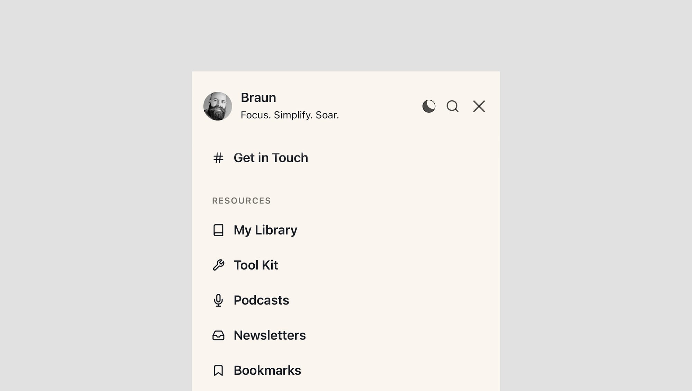Select the My Library book icon
The width and height of the screenshot is (692, 391).
click(x=219, y=230)
